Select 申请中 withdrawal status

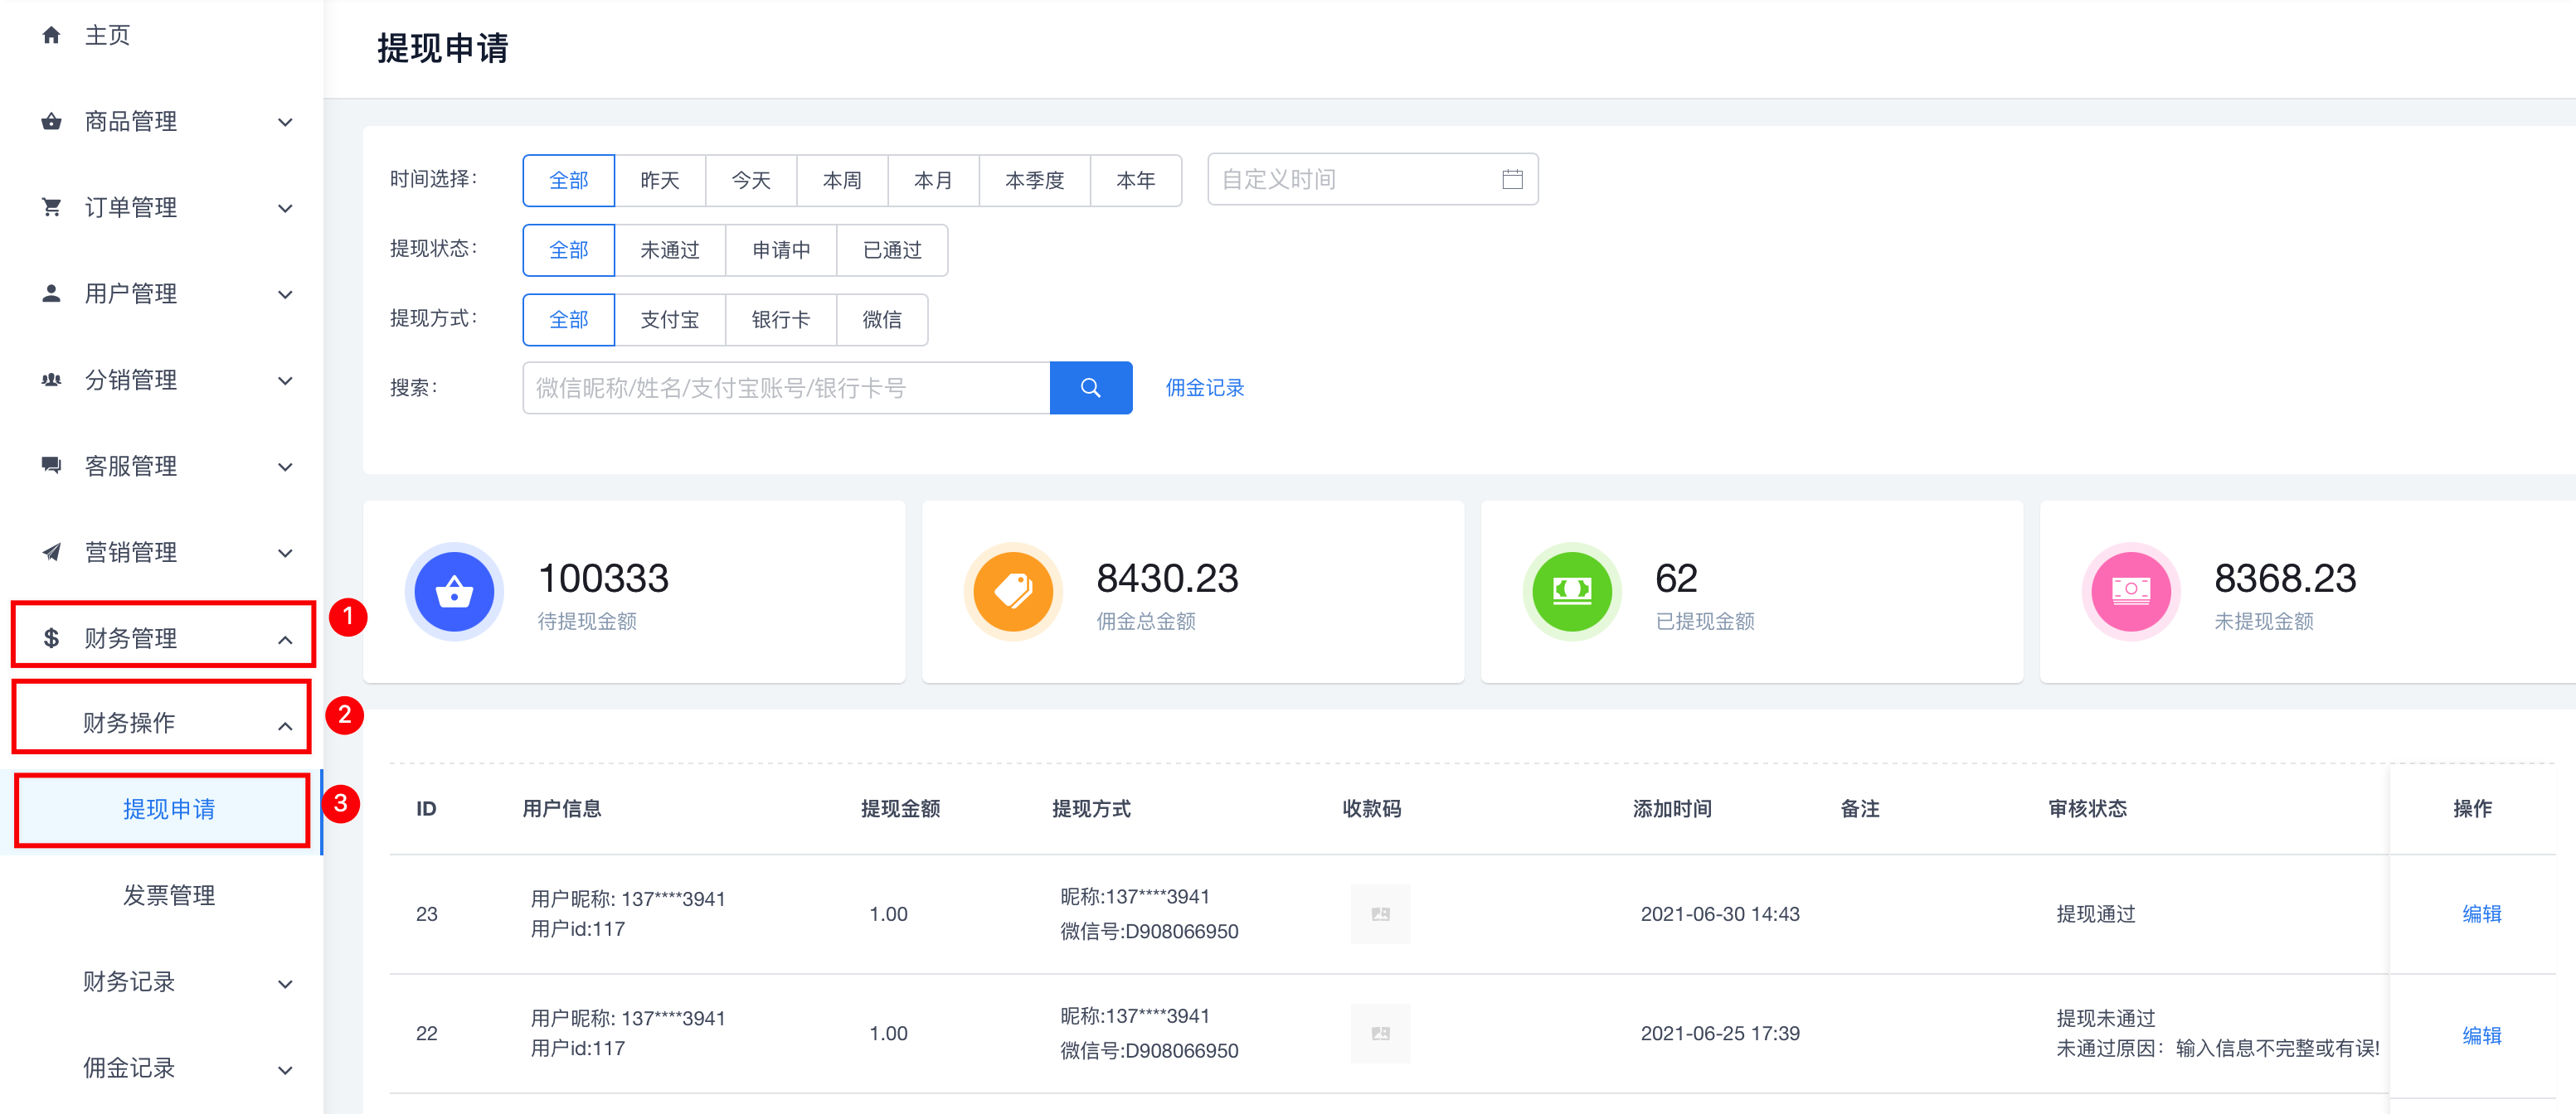[x=781, y=249]
